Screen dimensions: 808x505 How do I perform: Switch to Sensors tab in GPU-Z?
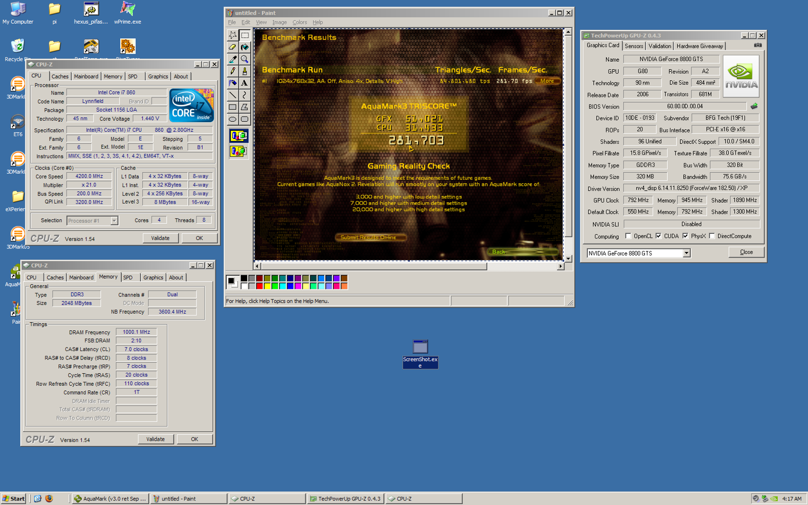[x=634, y=46]
